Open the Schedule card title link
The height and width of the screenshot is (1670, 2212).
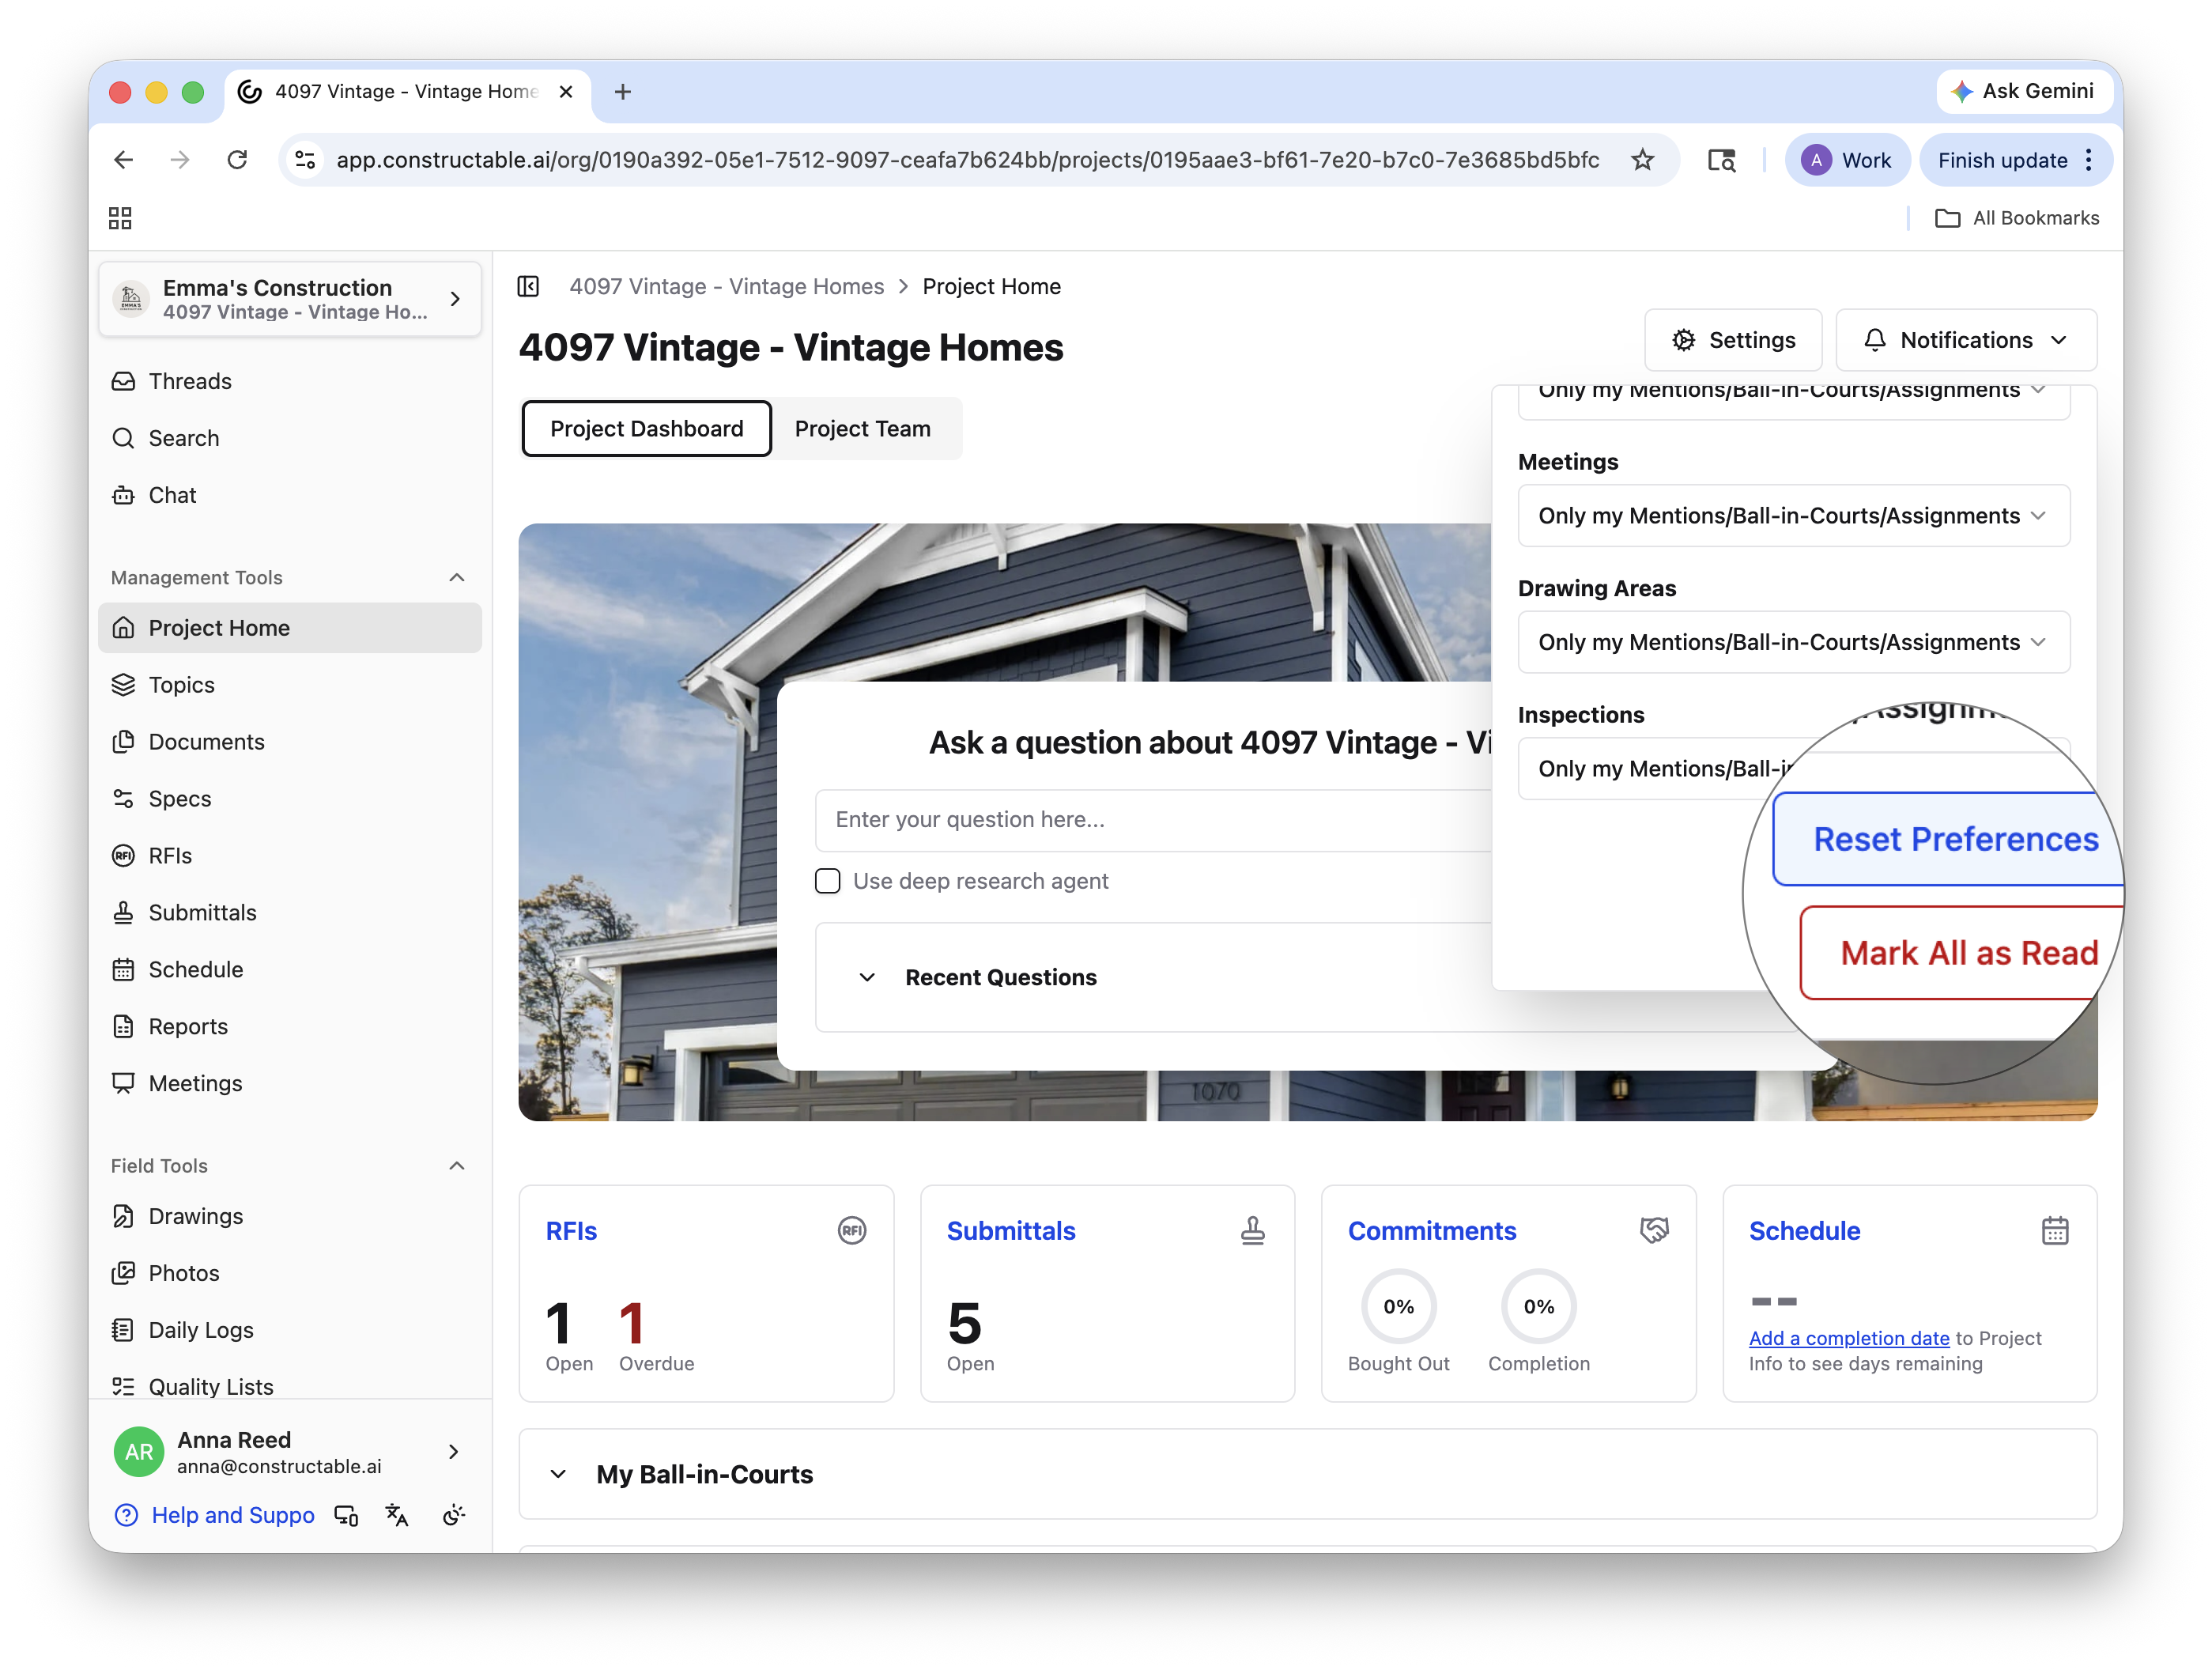(1804, 1231)
